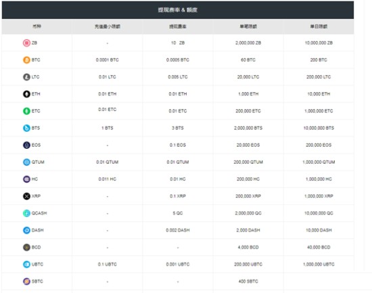Select the blue BTS coin icon
Viewport: 372px width, 293px height.
point(26,128)
